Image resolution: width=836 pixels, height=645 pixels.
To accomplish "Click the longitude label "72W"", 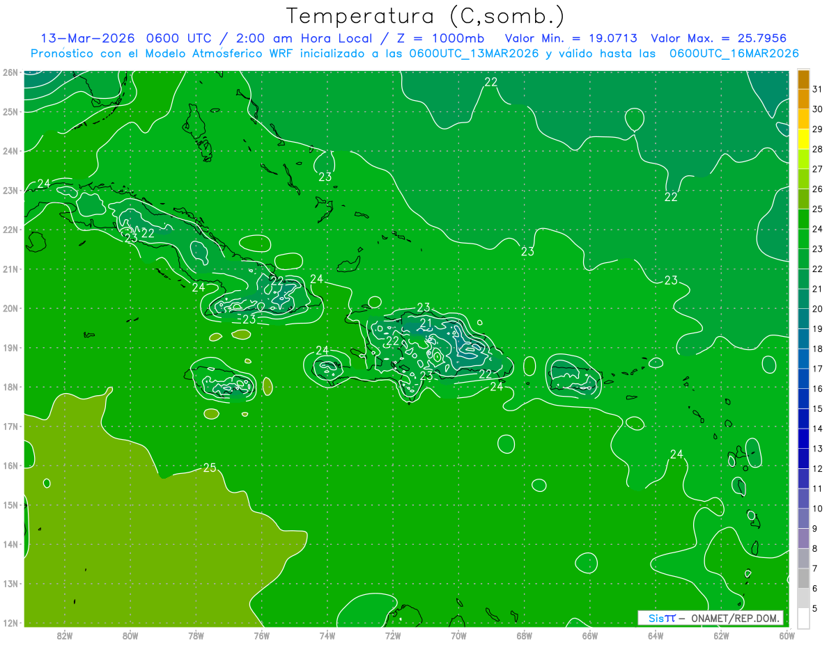I will [x=393, y=635].
